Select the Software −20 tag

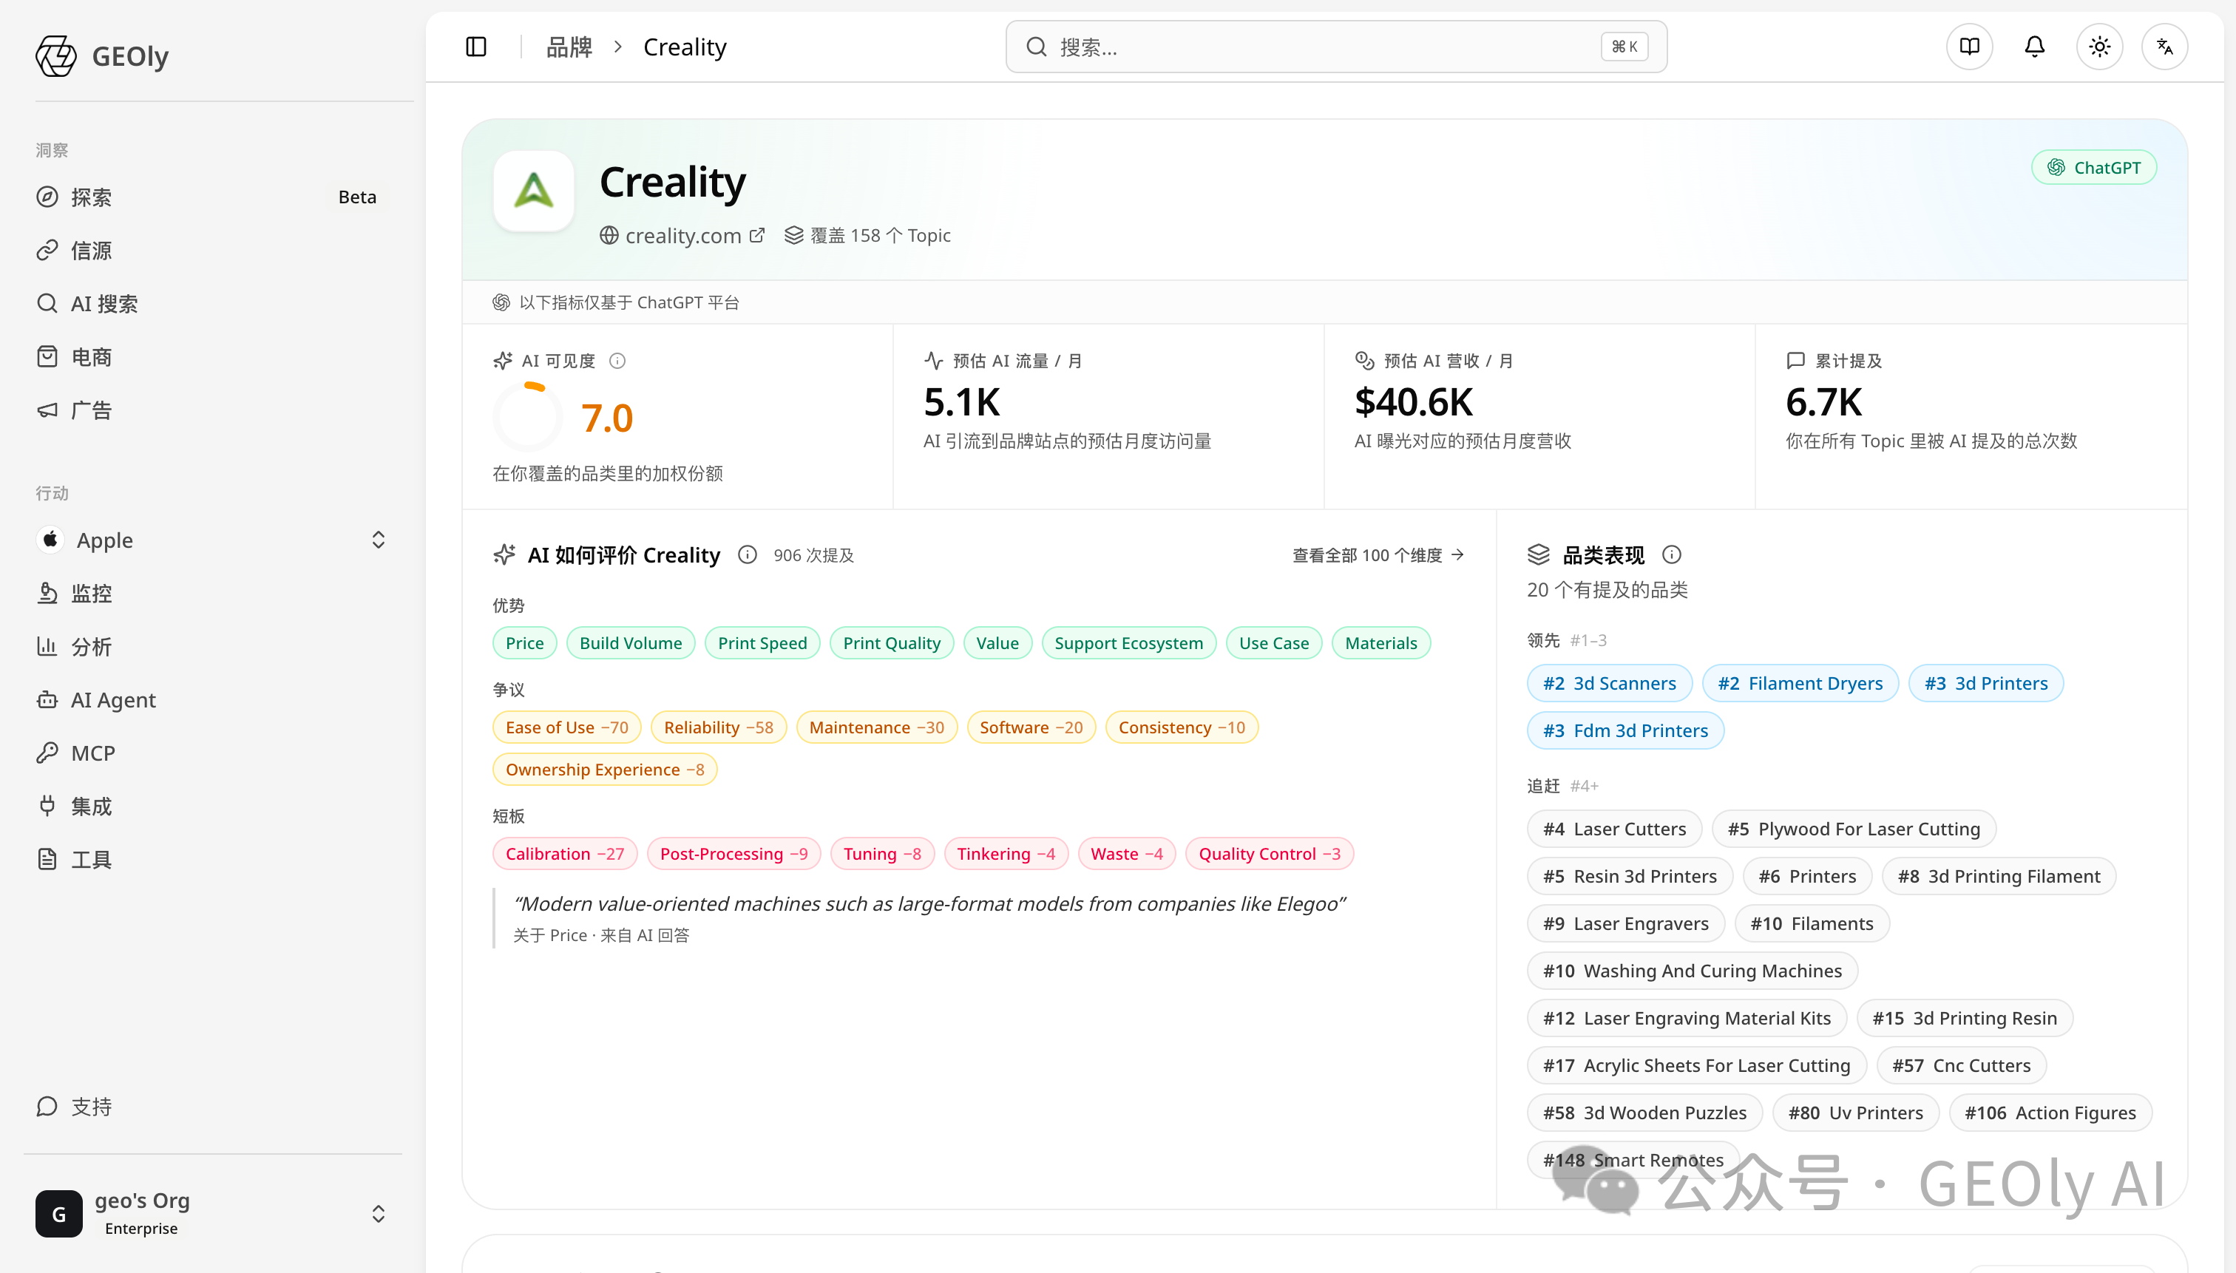point(1031,727)
